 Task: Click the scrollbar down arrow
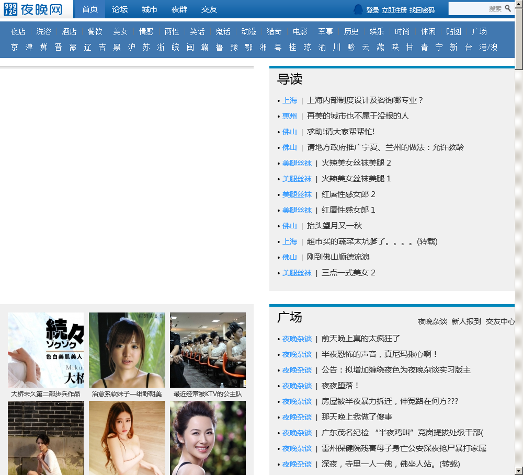(x=519, y=472)
